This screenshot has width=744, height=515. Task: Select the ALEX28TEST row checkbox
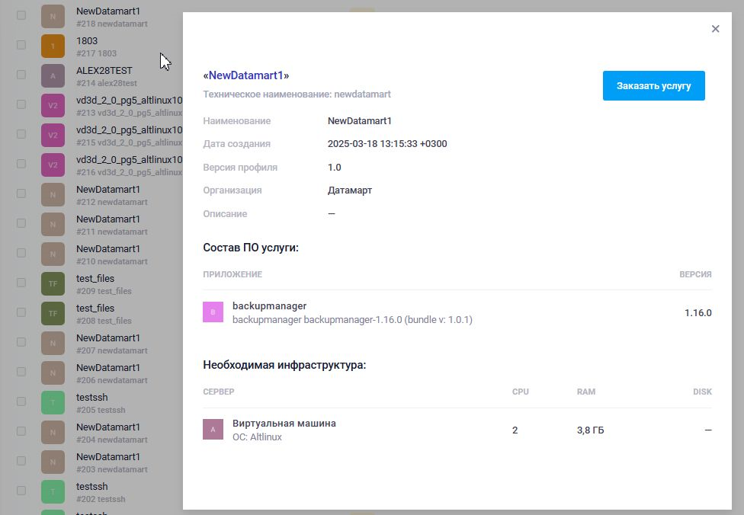21,75
